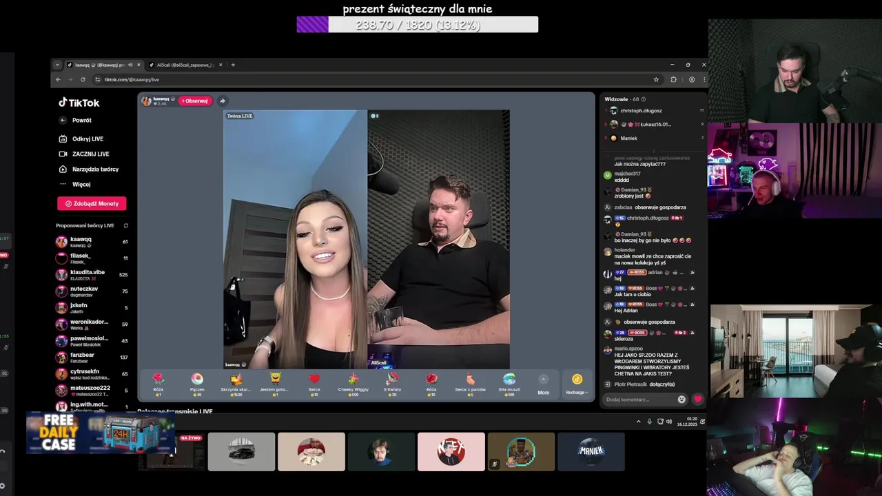Send the Skrzynia skarbów gift
Image resolution: width=882 pixels, height=496 pixels.
click(236, 384)
